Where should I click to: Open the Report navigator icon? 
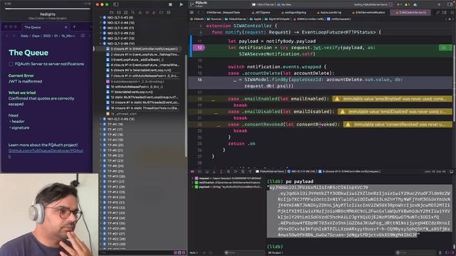pos(168,13)
